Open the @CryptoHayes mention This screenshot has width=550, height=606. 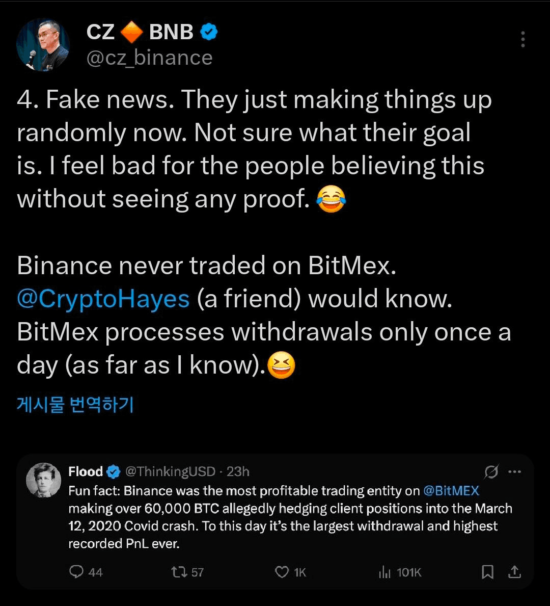[103, 299]
